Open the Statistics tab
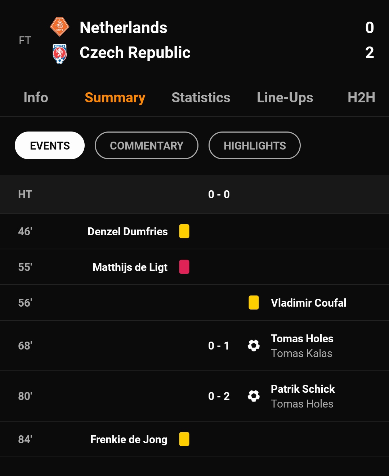 coord(201,98)
